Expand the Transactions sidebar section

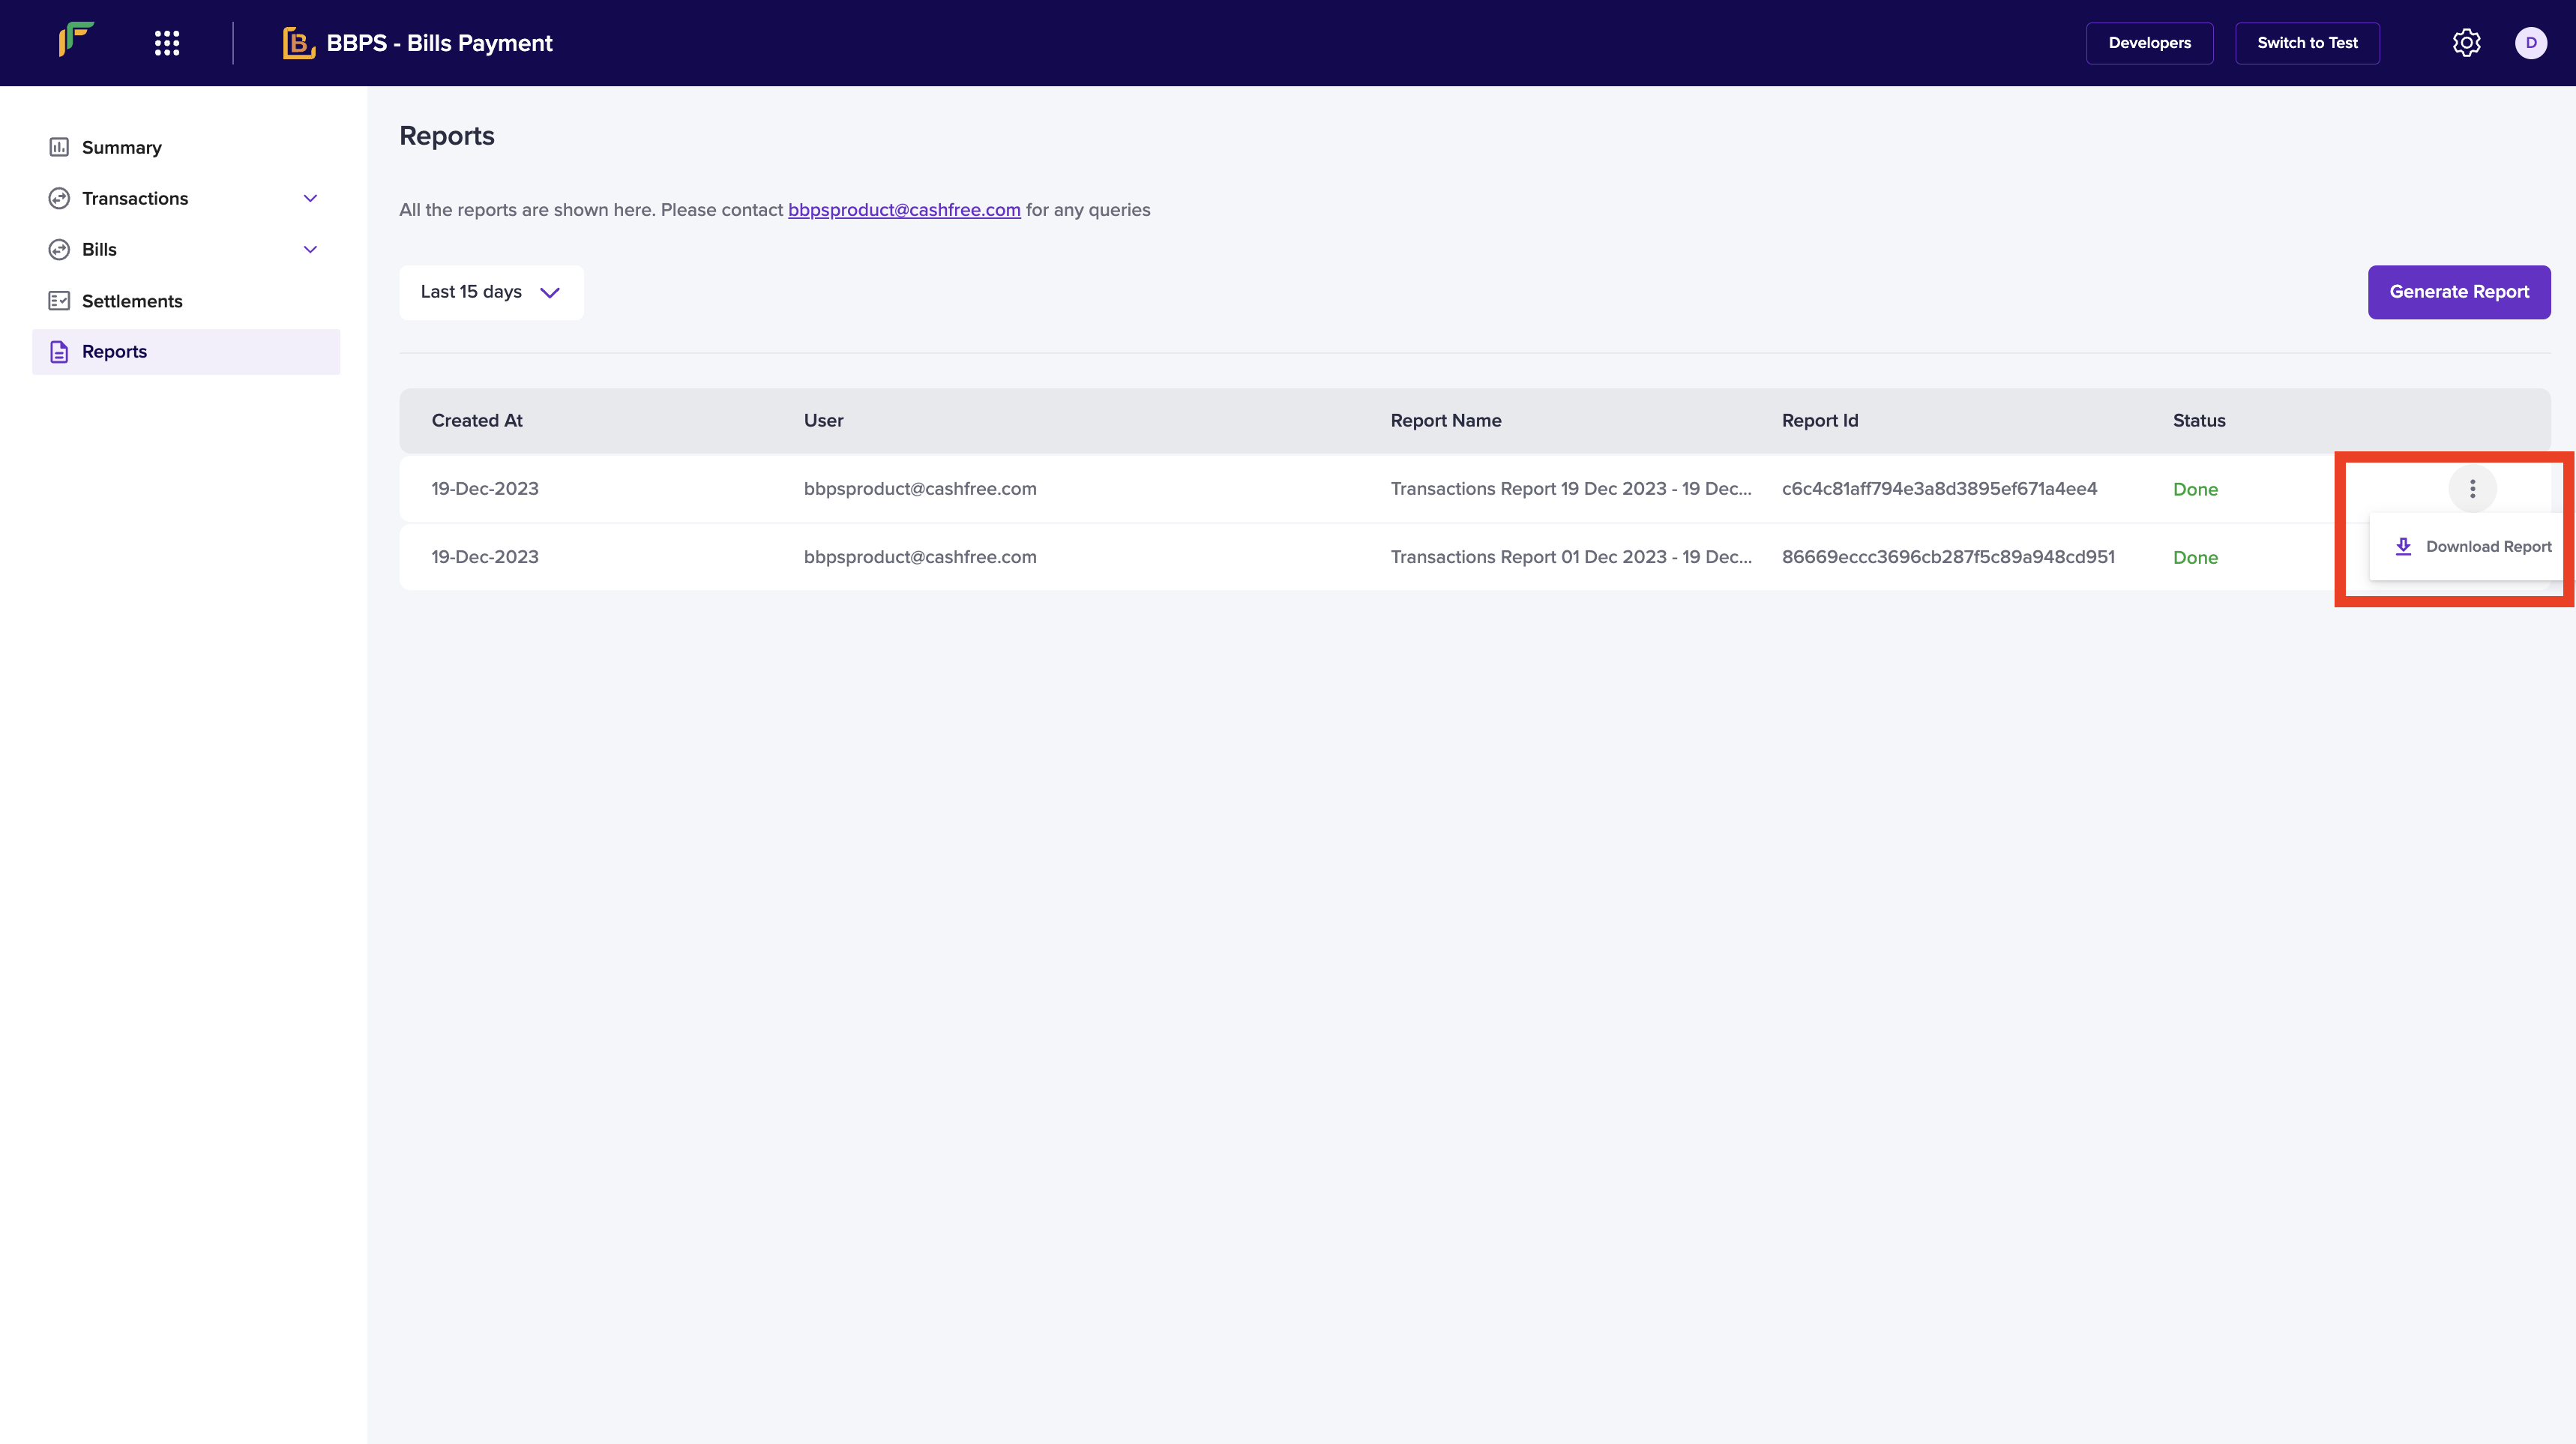coord(310,198)
